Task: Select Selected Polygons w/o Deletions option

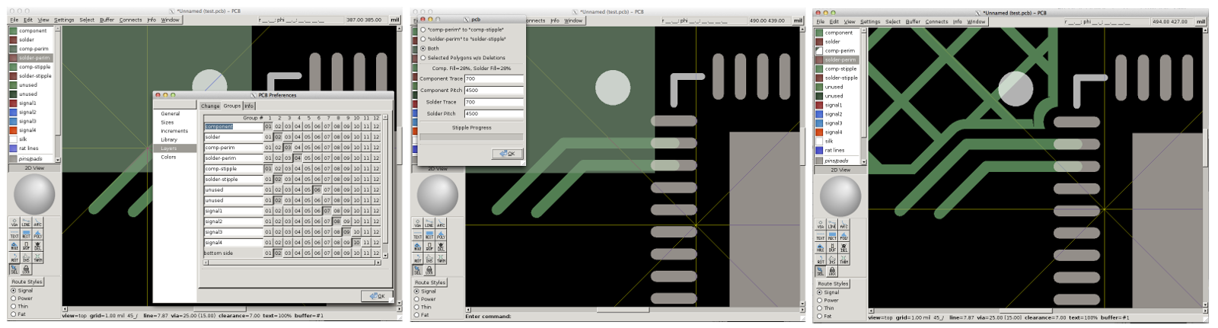Action: 462,57
